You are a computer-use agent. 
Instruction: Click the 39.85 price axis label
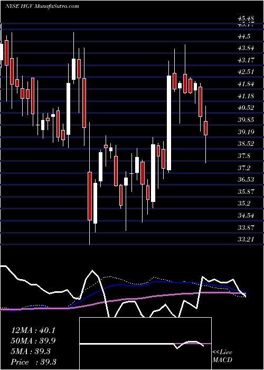pos(246,120)
